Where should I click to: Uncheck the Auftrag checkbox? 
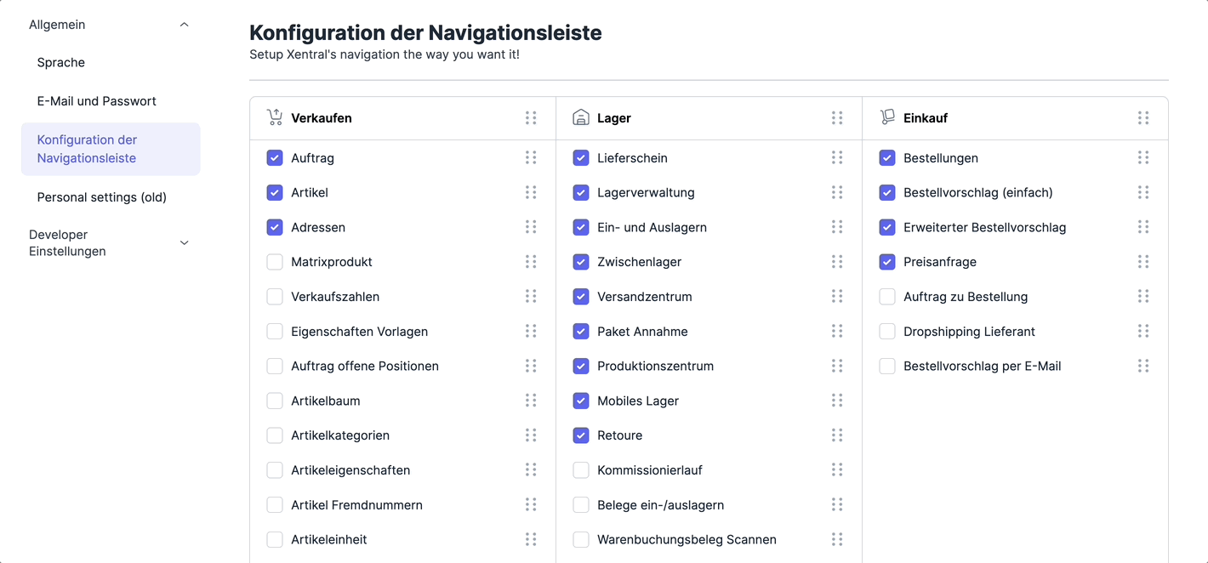(275, 158)
